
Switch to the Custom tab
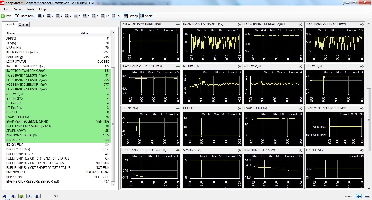(24, 25)
